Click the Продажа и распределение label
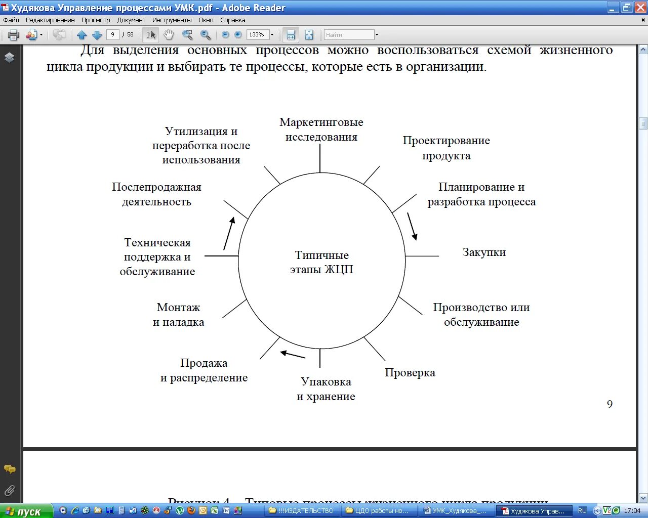This screenshot has width=648, height=518. coord(204,370)
